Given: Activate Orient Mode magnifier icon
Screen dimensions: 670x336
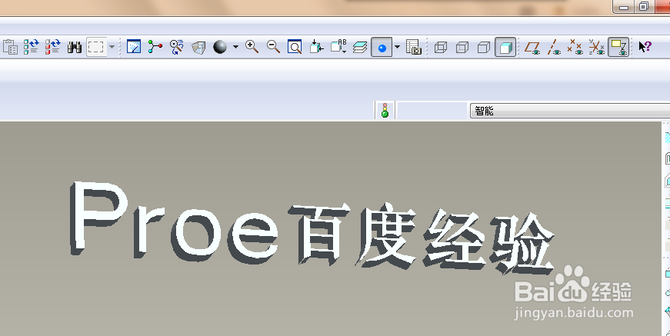Looking at the screenshot, I should point(176,47).
